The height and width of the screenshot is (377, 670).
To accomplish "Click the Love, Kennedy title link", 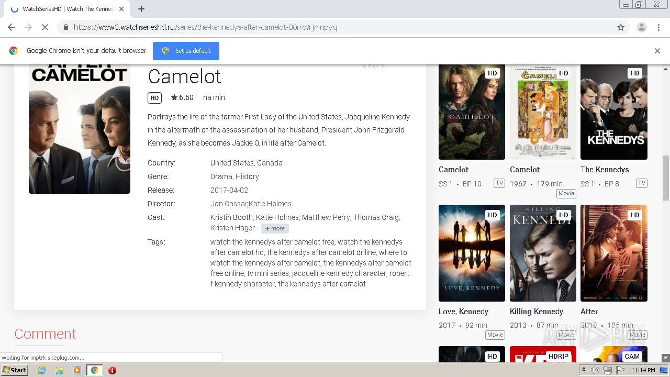I will 464,312.
